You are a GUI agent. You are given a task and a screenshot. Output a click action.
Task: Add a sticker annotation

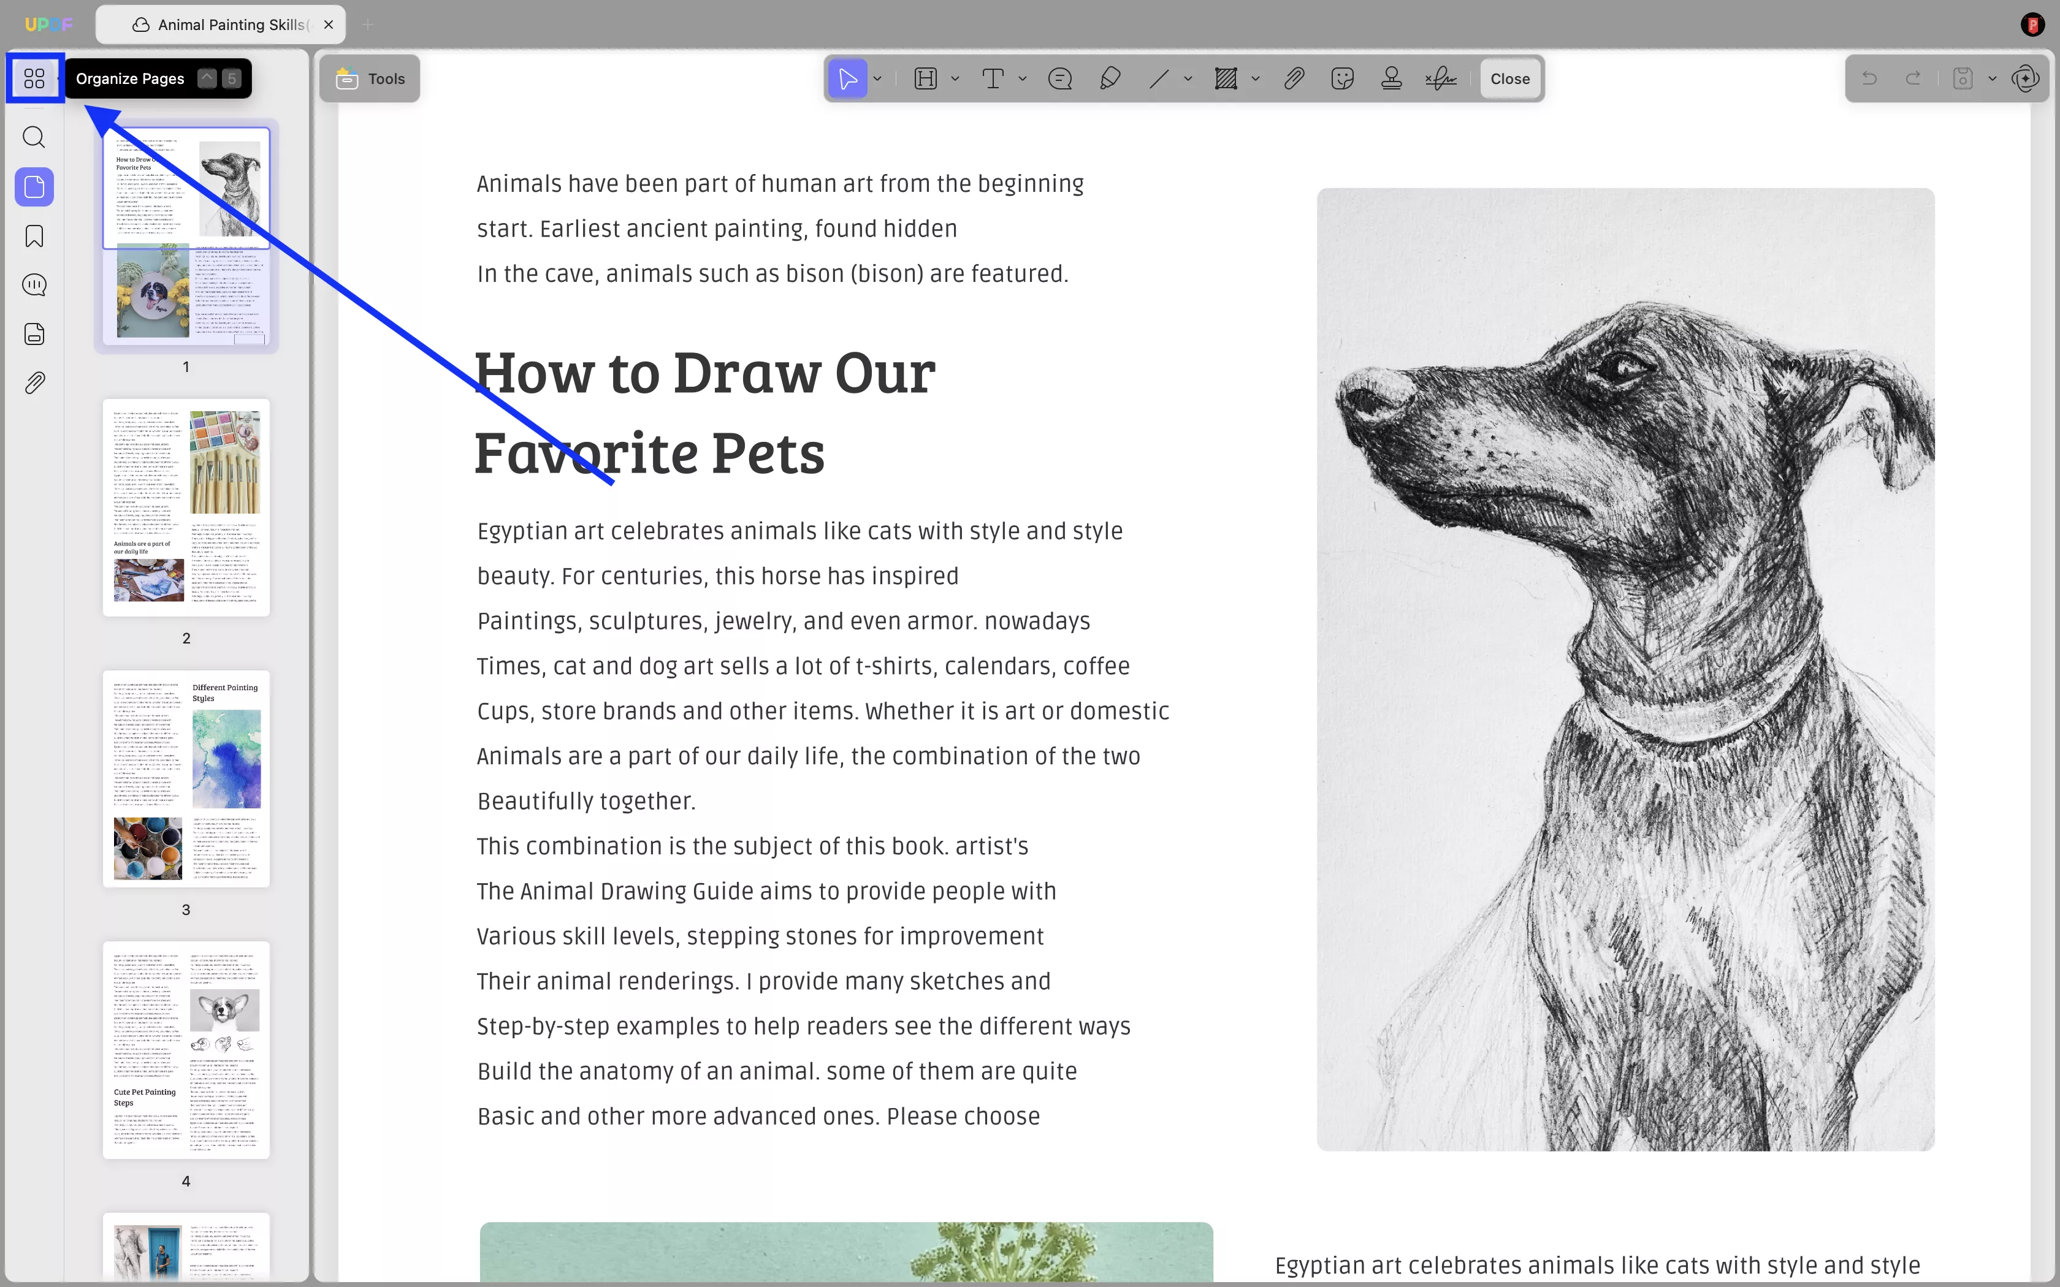click(1343, 78)
